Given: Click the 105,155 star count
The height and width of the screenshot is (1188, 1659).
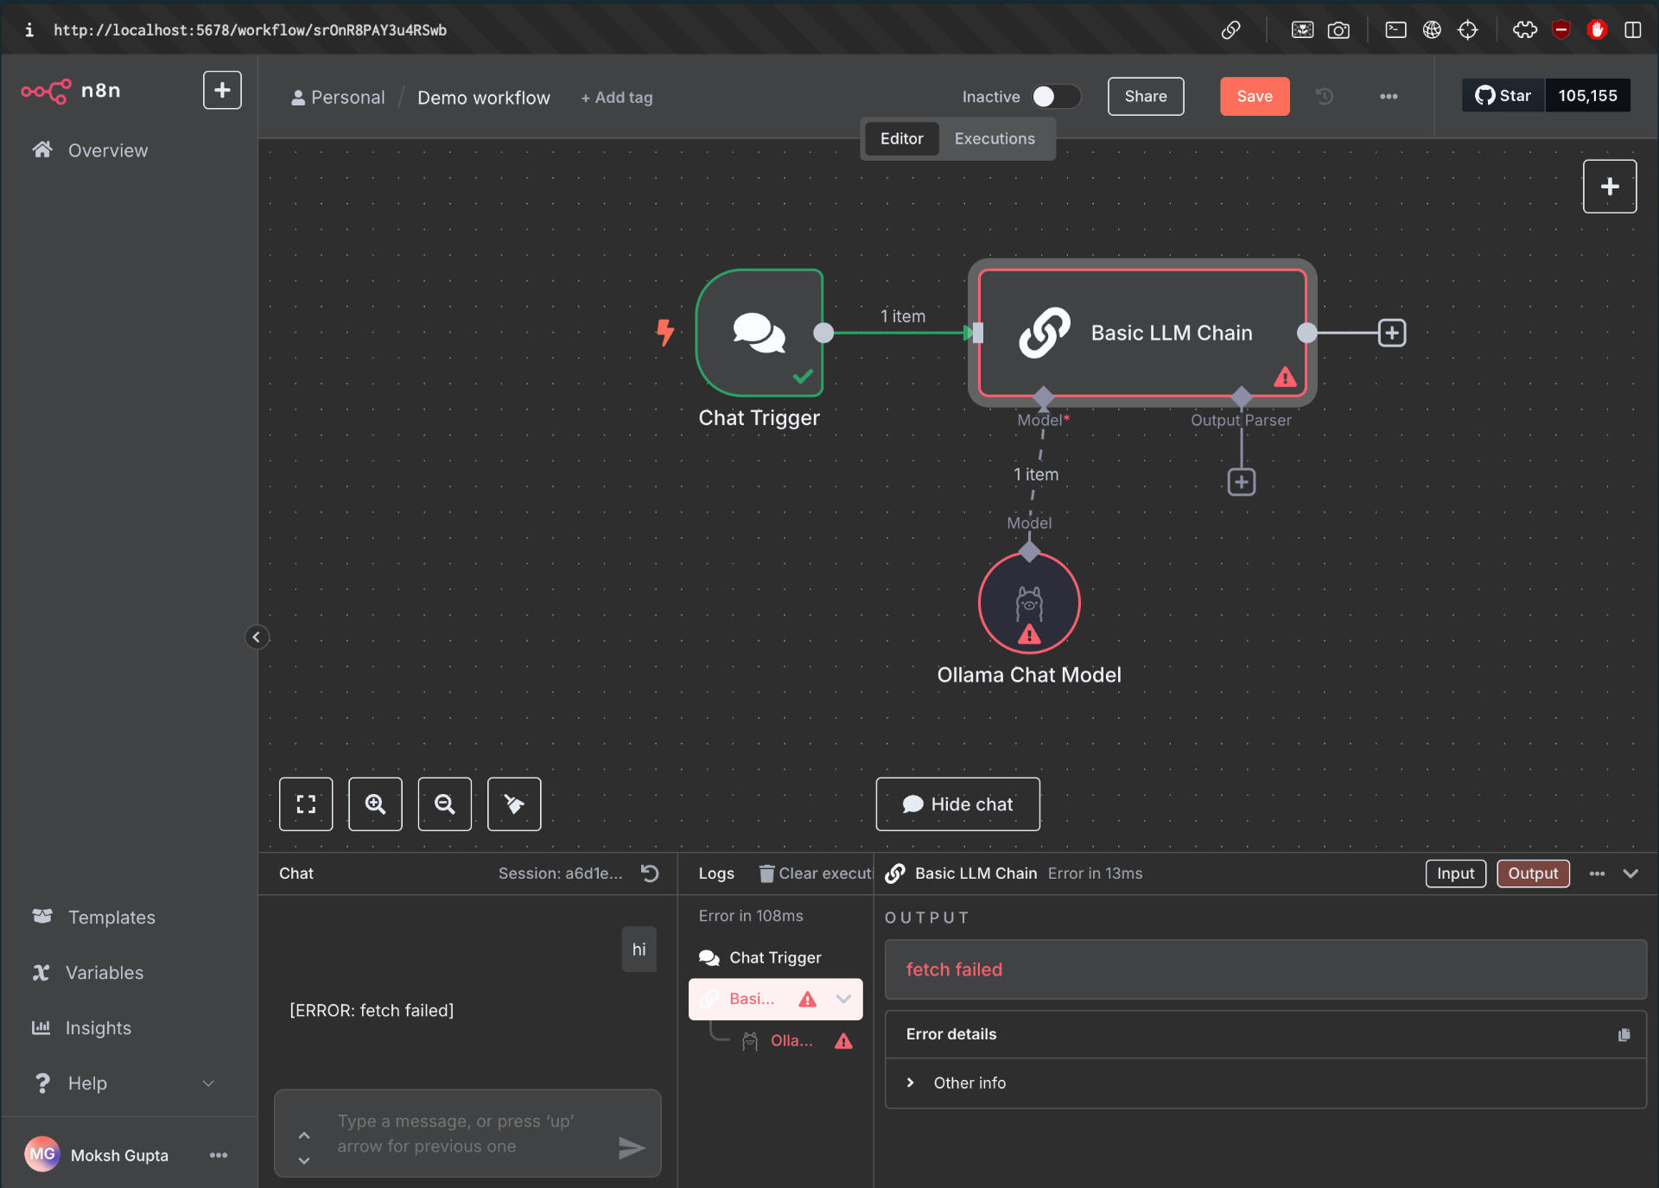Looking at the screenshot, I should tap(1587, 95).
